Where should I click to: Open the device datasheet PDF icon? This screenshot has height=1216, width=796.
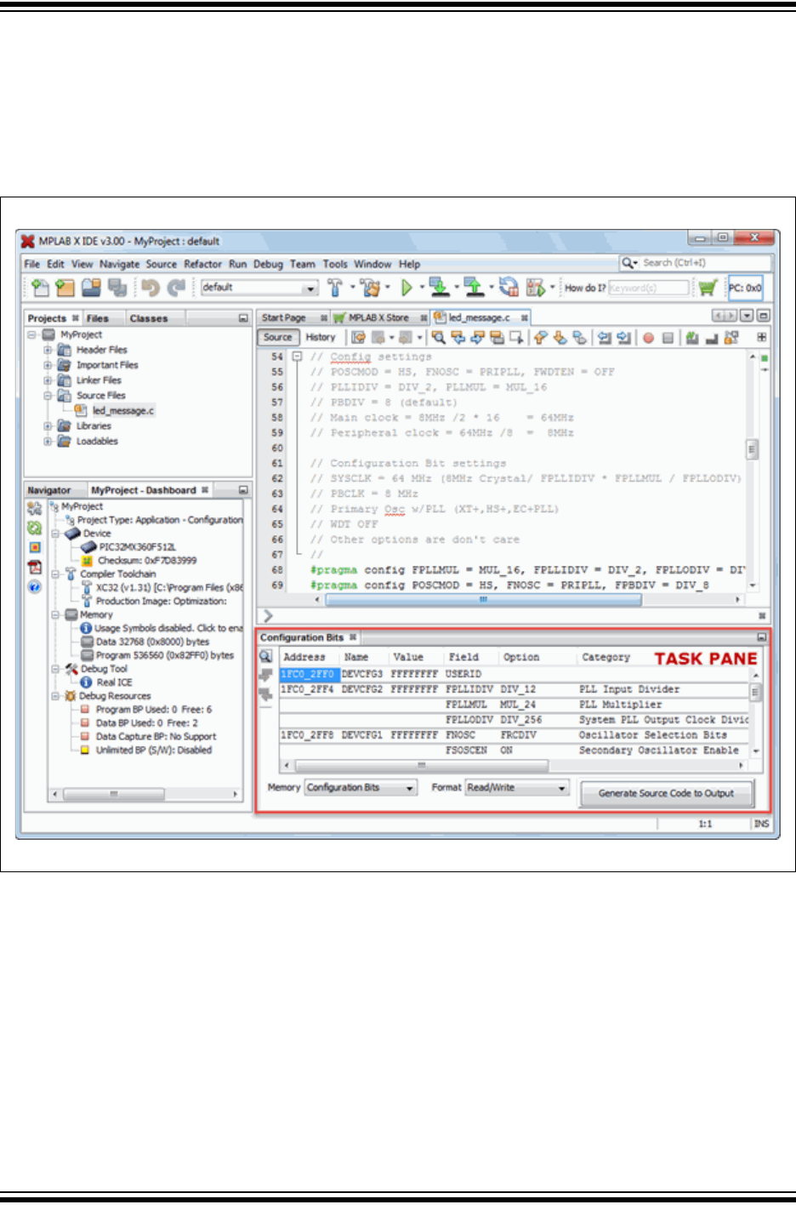(34, 567)
